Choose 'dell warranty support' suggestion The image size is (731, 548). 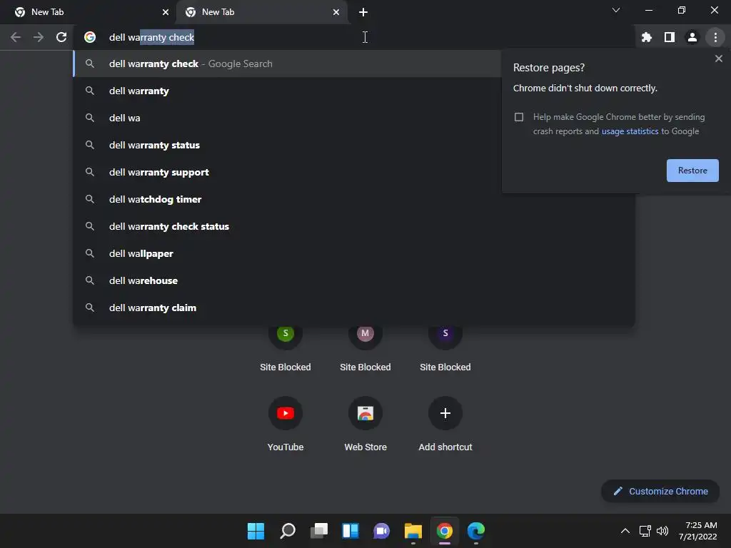287,172
